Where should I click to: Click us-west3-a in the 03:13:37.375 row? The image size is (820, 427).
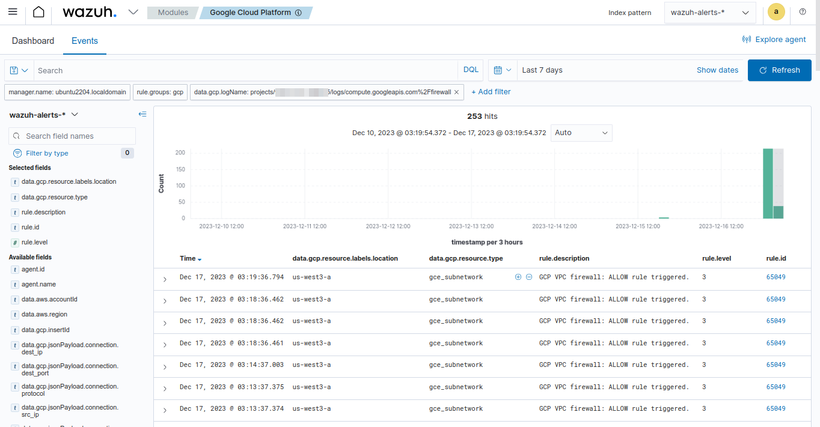311,387
